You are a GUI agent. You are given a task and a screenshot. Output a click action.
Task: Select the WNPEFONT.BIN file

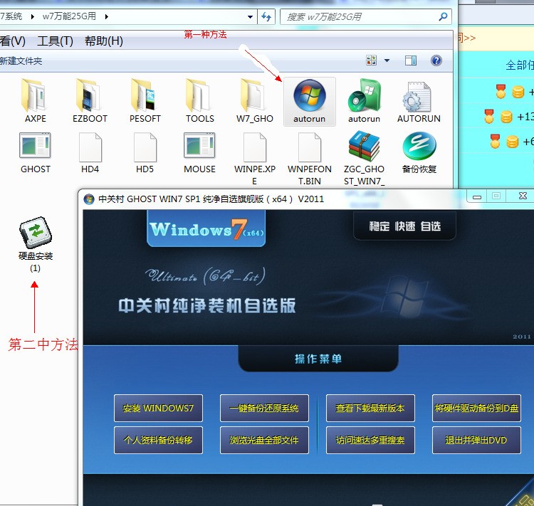click(309, 159)
